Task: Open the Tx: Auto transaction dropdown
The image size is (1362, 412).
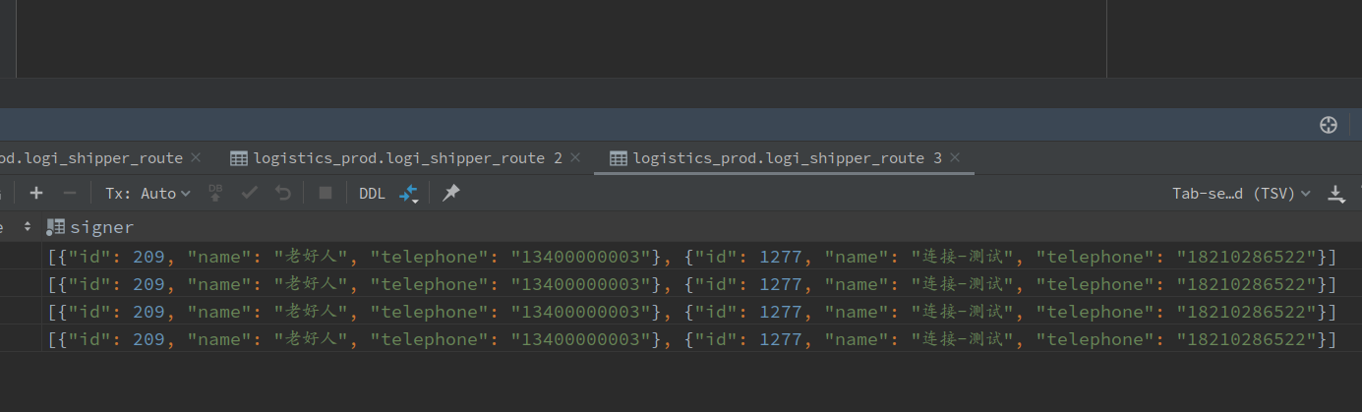Action: [148, 194]
